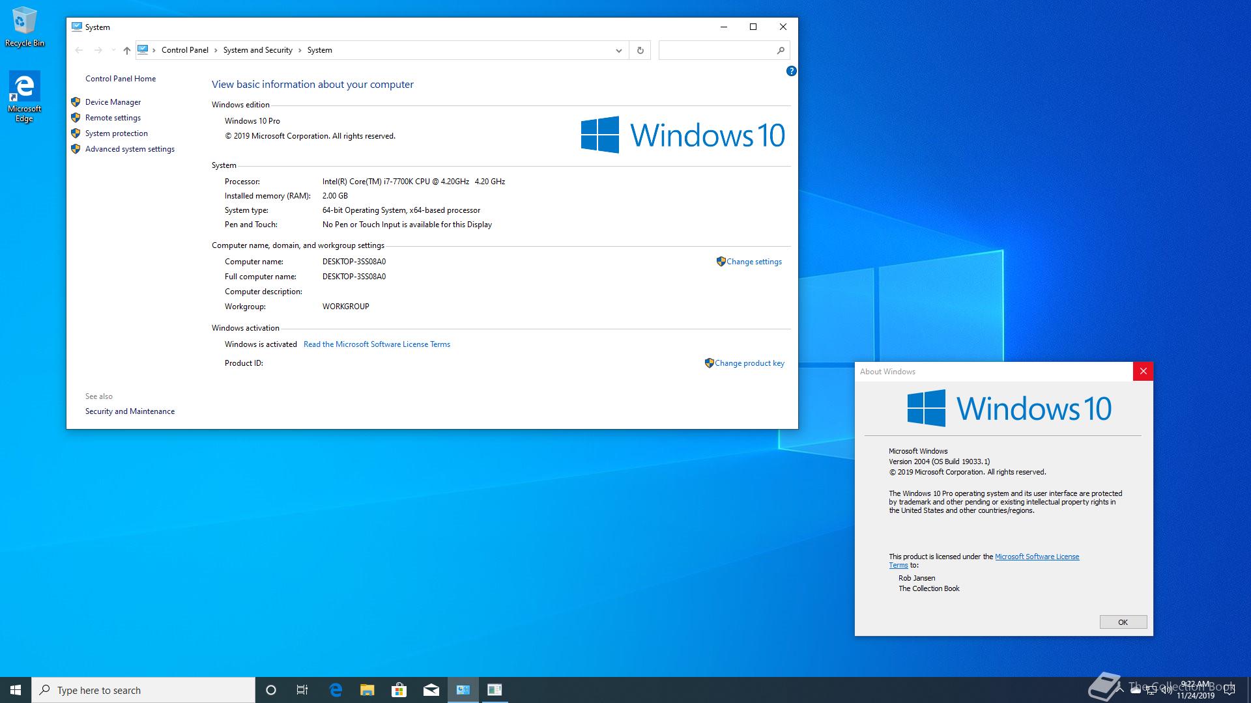Screen dimensions: 1251x703
Task: Open Recycle Bin desktop icon
Action: click(x=25, y=27)
